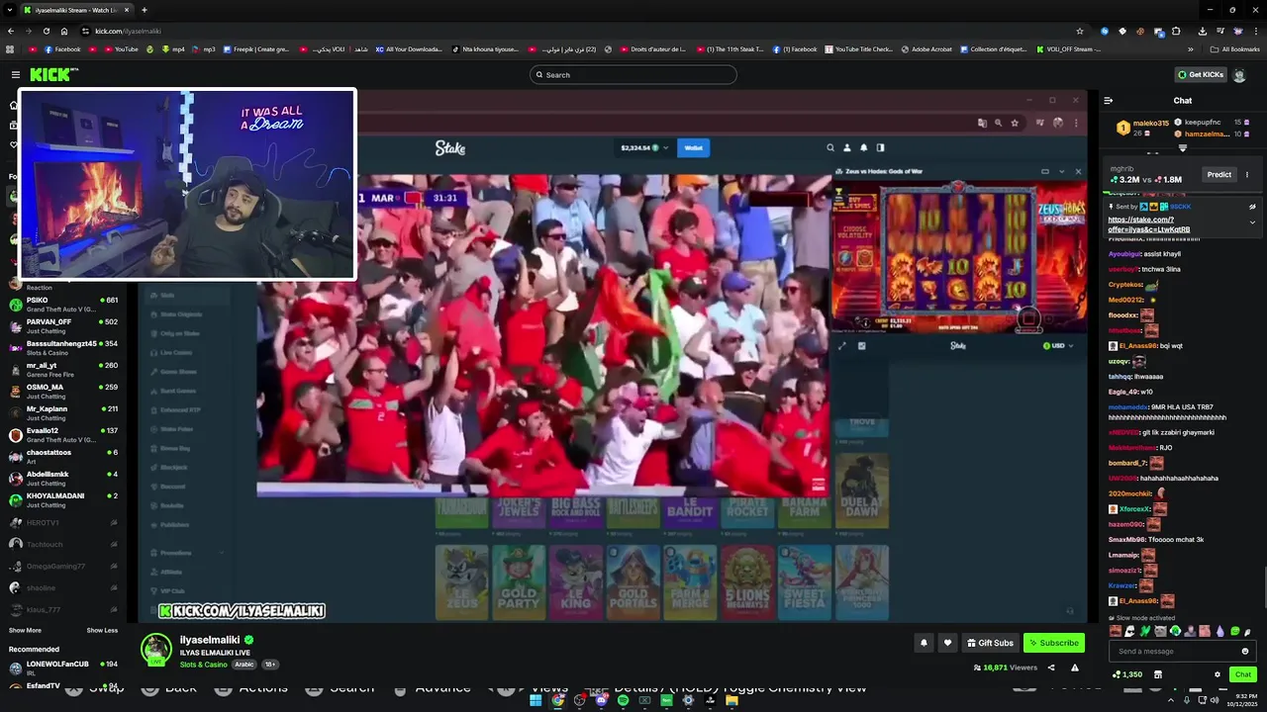Viewport: 1267px width, 712px height.
Task: Click the ilyaselmaliki streamer avatar
Action: 155,649
